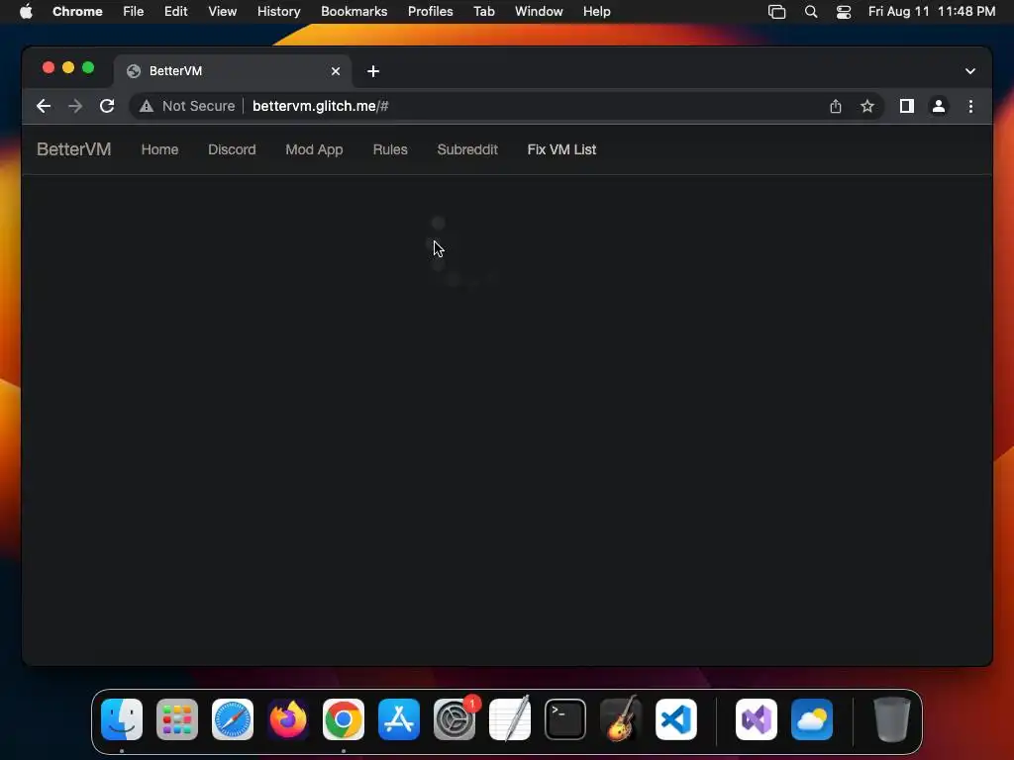Viewport: 1014px width, 760px height.
Task: Open the Trash in the Dock
Action: point(892,719)
